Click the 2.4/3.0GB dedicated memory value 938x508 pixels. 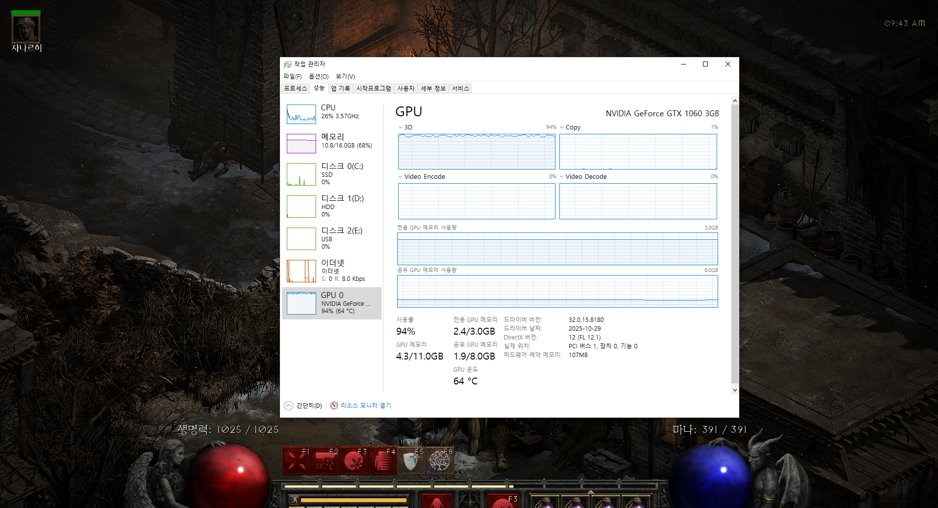coord(474,332)
